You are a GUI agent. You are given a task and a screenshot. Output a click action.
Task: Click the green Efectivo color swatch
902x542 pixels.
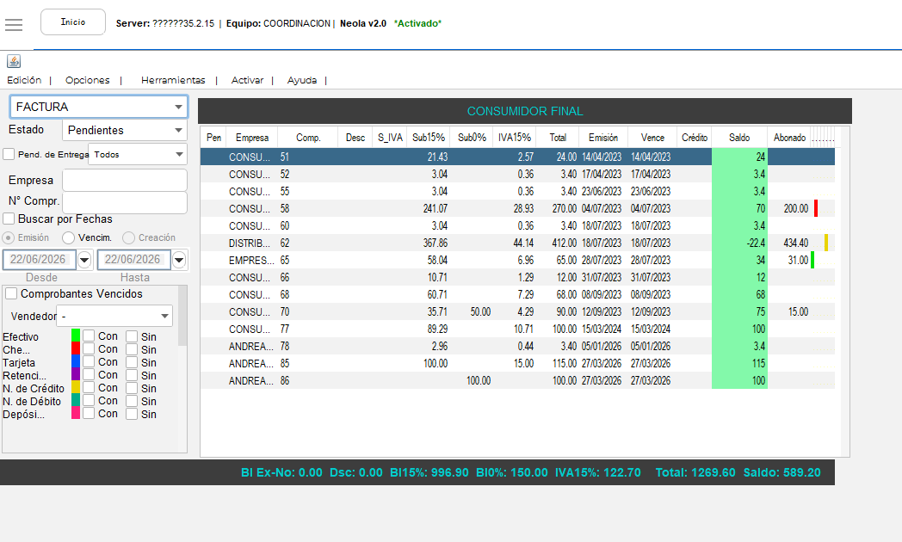[x=76, y=335]
